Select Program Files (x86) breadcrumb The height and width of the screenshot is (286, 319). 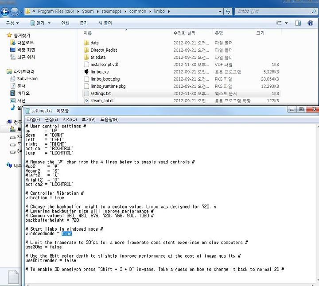[x=56, y=12]
